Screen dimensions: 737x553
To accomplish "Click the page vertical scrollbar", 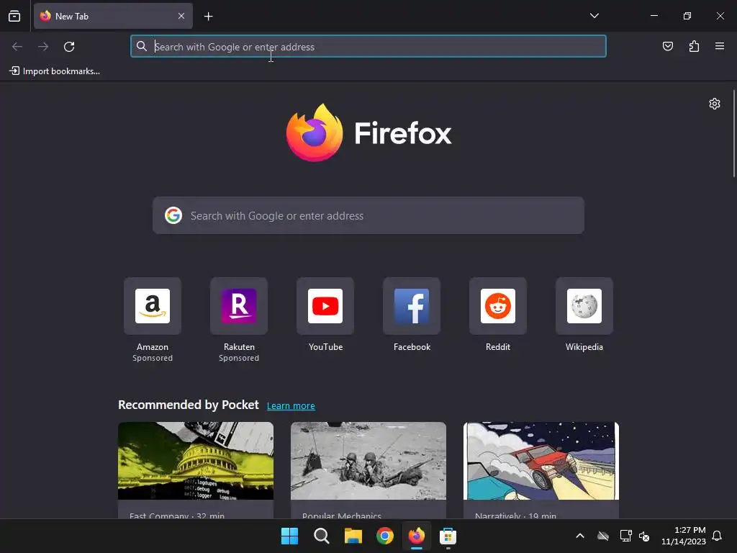I will pyautogui.click(x=733, y=133).
